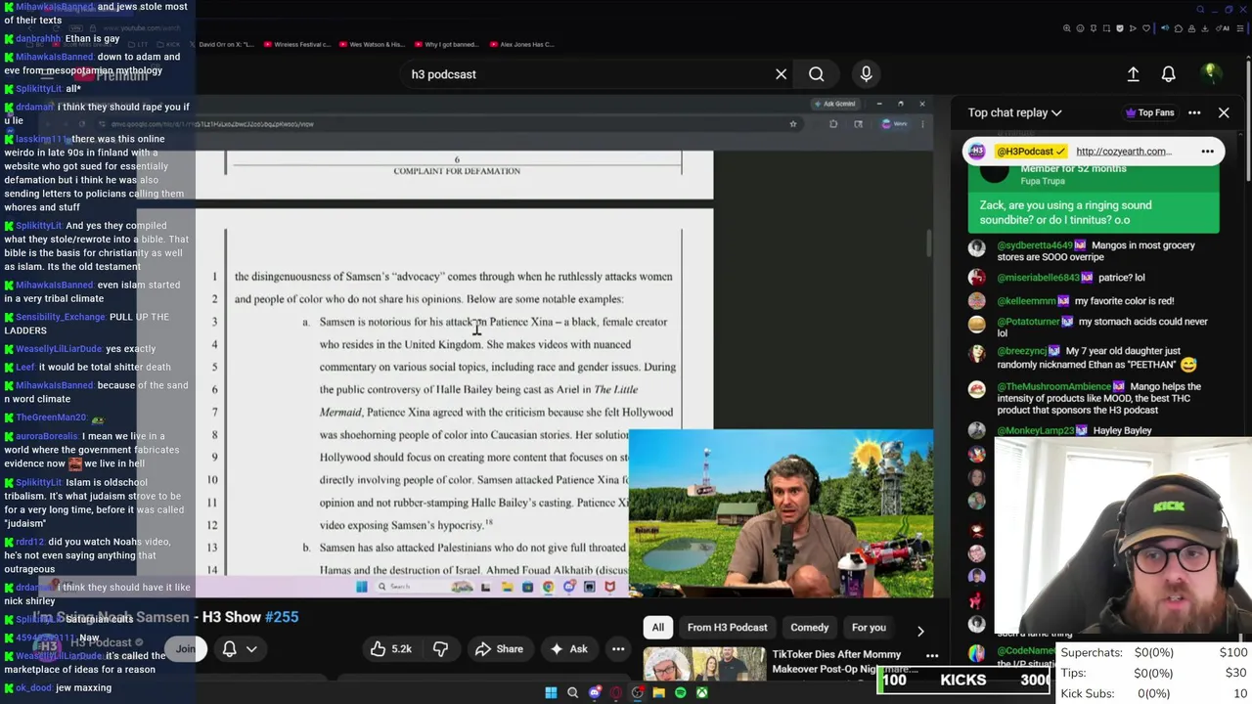Close the chat replay panel
Viewport: 1252px width, 704px height.
click(x=1224, y=112)
